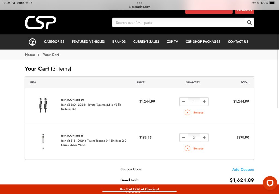Increase quantity of Icon 56518 rear shock
This screenshot has width=279, height=194.
click(x=204, y=138)
